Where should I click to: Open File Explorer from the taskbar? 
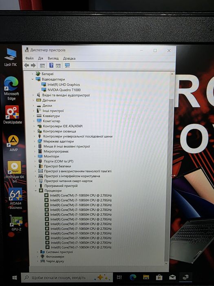[x=146, y=277]
